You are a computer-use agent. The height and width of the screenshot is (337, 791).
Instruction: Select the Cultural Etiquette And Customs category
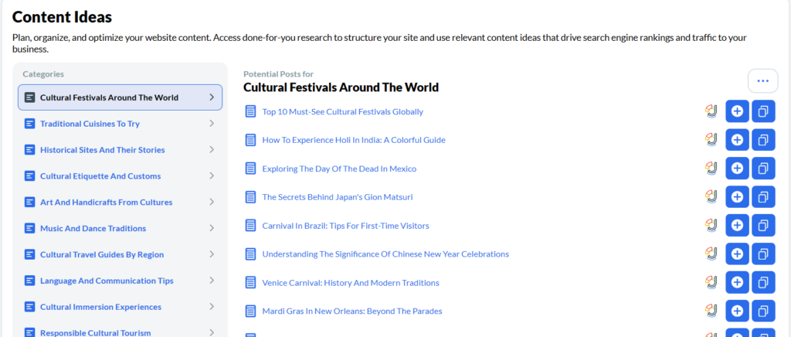(100, 176)
